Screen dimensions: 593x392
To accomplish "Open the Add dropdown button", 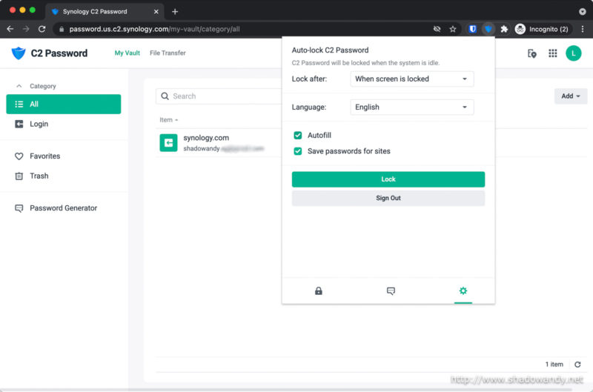I will click(x=570, y=96).
